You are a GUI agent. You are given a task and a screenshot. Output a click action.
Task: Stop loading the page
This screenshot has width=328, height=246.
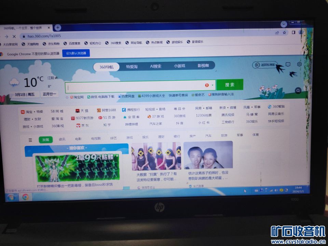tap(14, 37)
